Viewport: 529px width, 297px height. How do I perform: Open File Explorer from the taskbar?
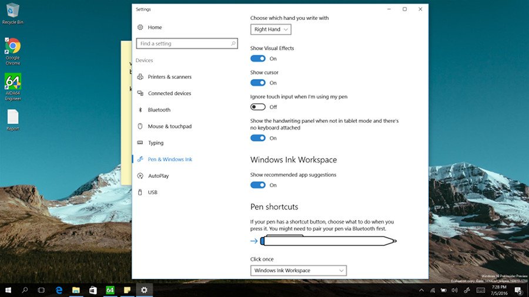point(76,290)
